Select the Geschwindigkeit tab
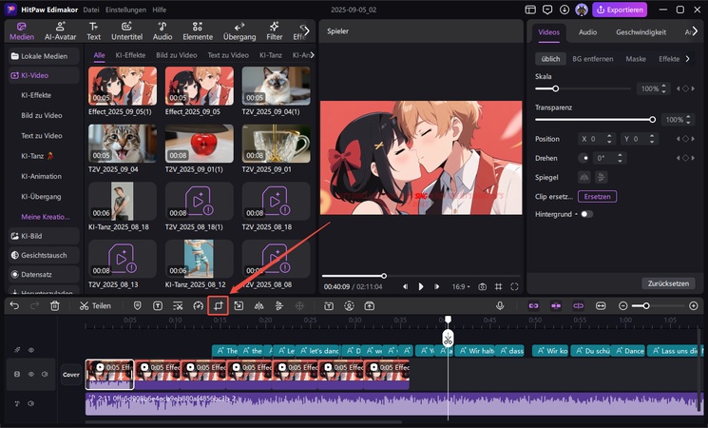This screenshot has width=708, height=428. tap(641, 32)
